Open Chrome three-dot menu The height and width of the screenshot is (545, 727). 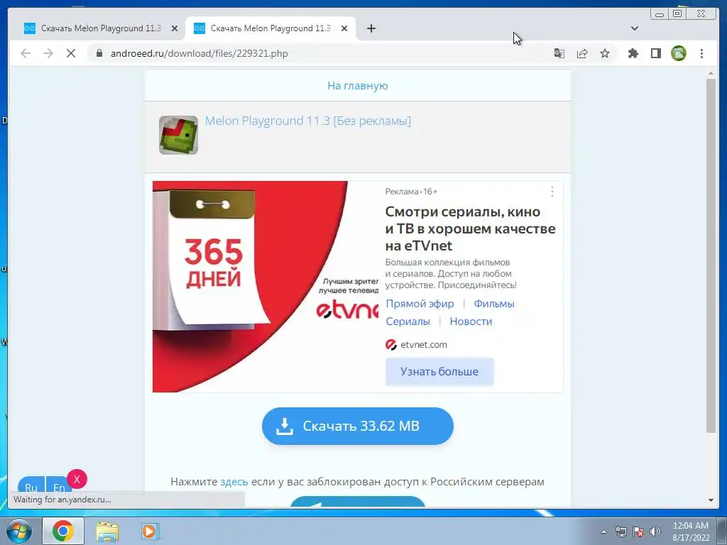(x=701, y=53)
